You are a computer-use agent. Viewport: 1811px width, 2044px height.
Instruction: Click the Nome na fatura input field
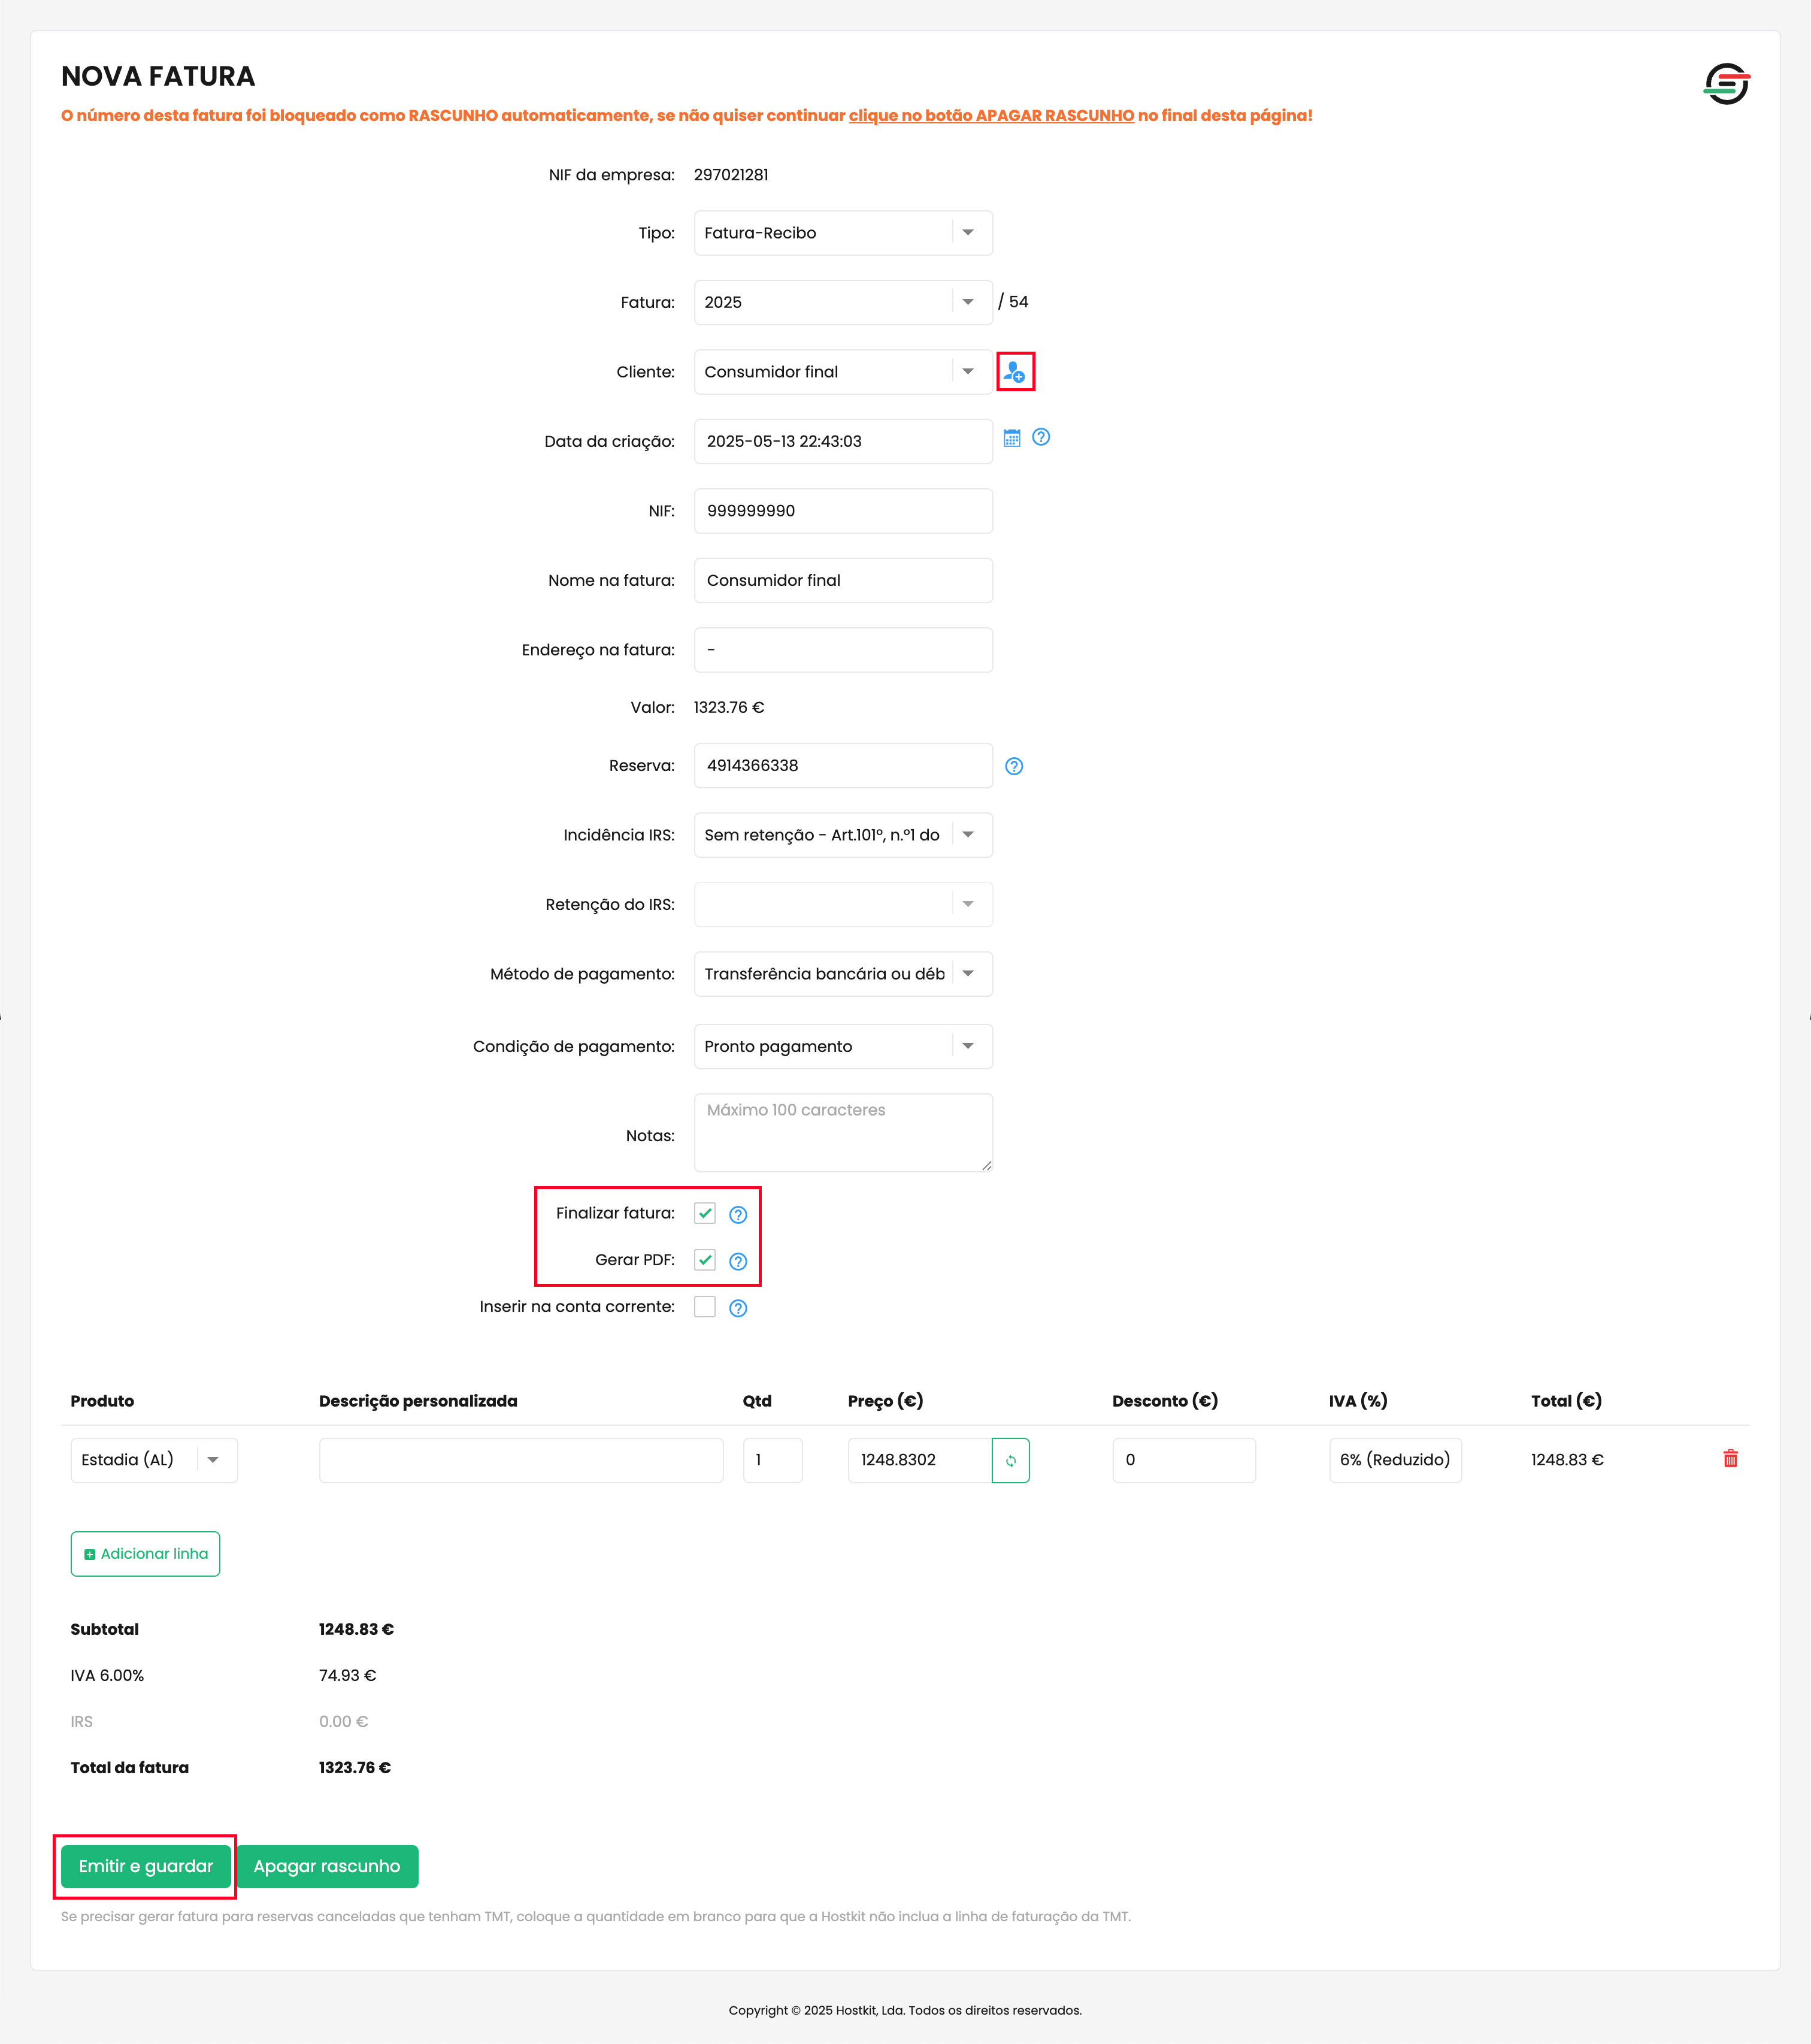(x=843, y=580)
